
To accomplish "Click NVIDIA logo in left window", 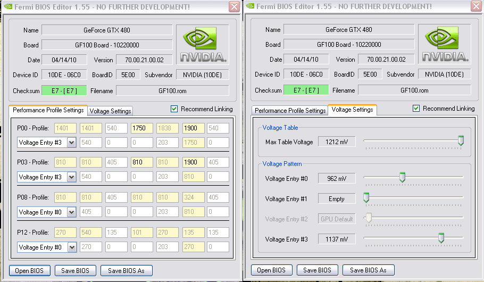I will (x=203, y=45).
